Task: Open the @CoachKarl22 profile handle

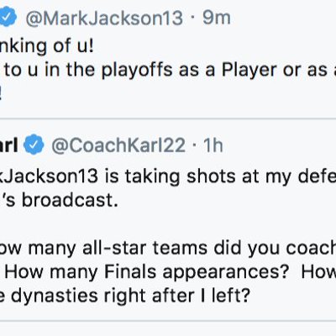Action: click(118, 145)
